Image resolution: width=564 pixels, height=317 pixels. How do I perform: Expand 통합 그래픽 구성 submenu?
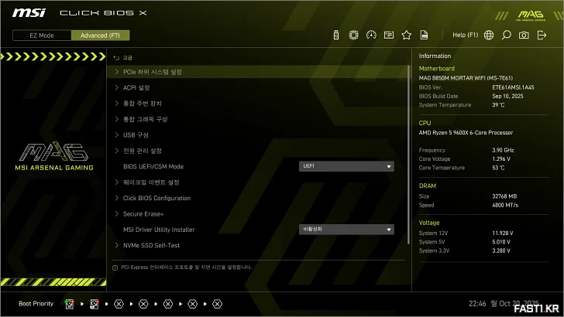pyautogui.click(x=257, y=119)
